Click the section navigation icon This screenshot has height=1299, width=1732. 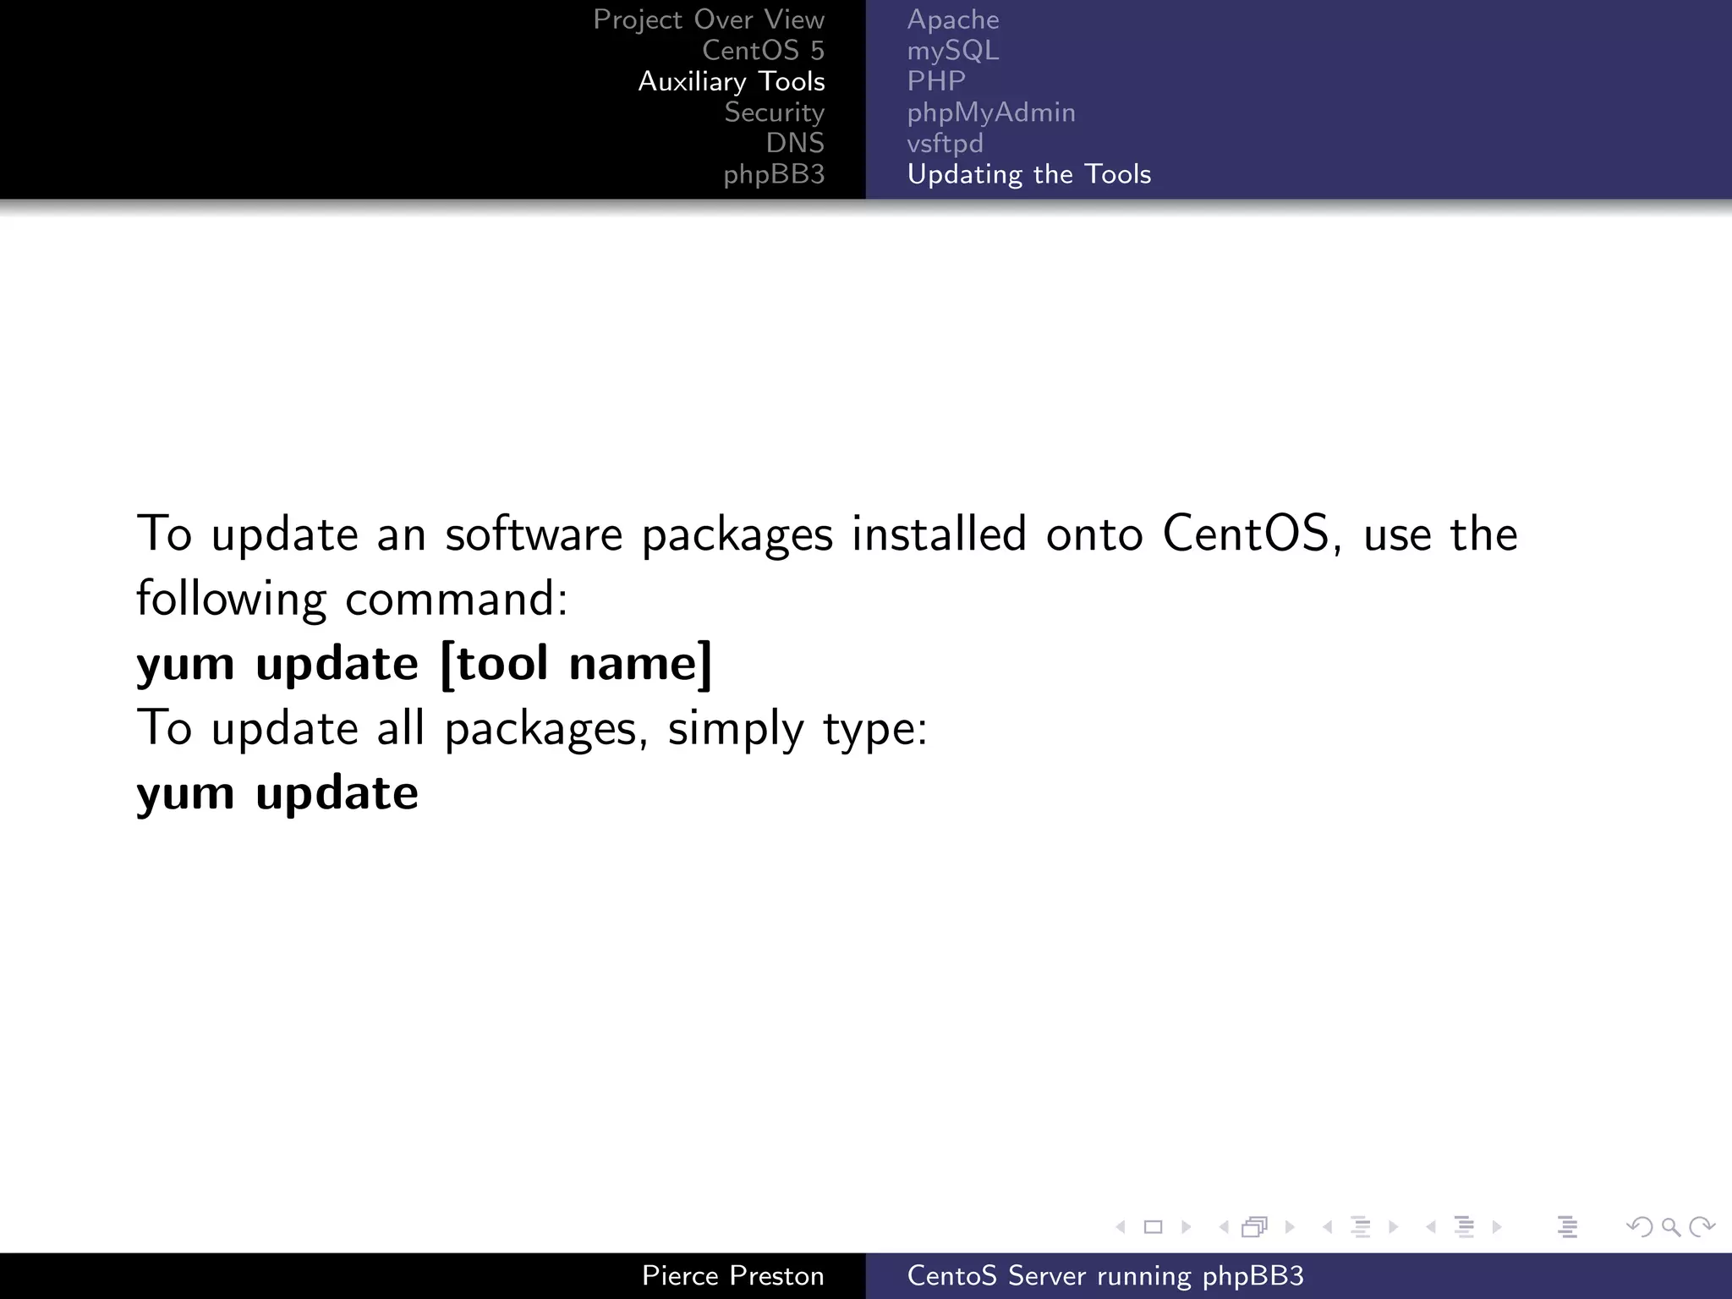(x=1465, y=1227)
